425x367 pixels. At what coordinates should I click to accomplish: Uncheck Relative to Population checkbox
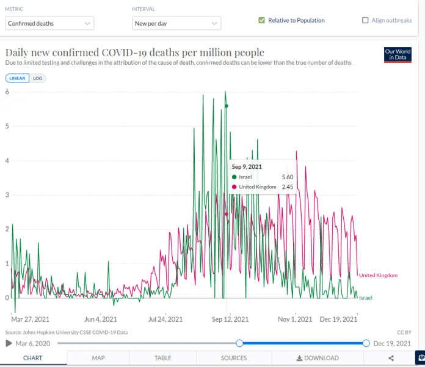(x=262, y=20)
